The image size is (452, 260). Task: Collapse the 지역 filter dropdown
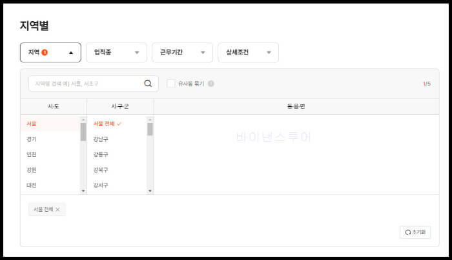tap(50, 52)
